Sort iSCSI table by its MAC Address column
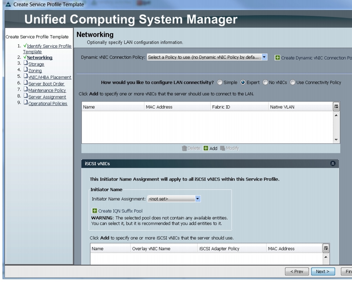The image size is (352, 282). coord(294,249)
